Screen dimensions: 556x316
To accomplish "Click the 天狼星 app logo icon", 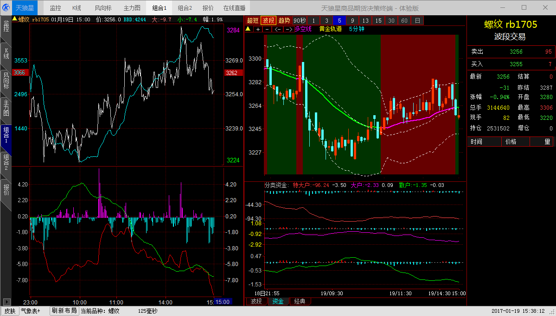I will [6, 8].
